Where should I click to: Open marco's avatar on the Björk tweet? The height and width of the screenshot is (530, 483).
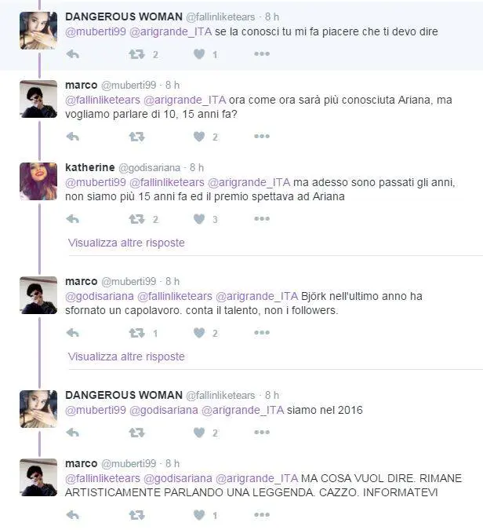coord(38,295)
